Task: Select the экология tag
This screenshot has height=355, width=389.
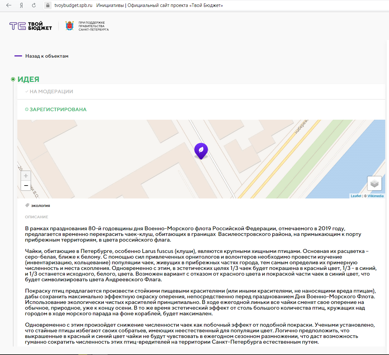Action: [41, 206]
